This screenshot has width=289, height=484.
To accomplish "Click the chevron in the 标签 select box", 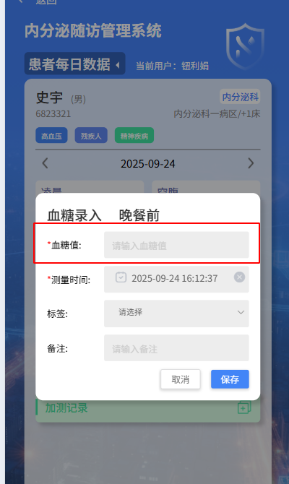I will [x=241, y=312].
